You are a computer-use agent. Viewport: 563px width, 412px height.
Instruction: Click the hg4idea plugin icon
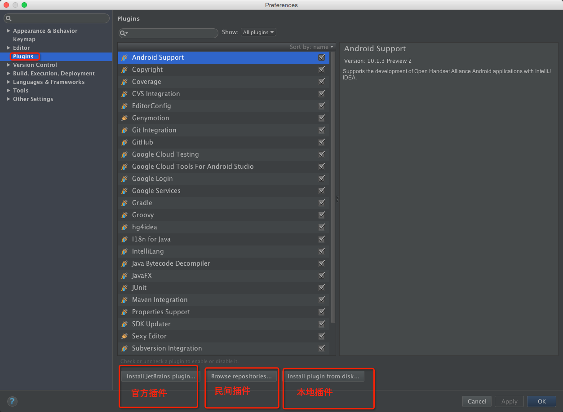click(x=124, y=227)
